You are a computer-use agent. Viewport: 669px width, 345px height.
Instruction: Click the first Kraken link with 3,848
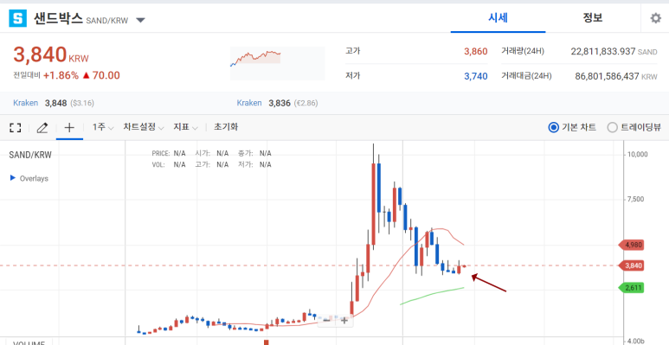26,103
